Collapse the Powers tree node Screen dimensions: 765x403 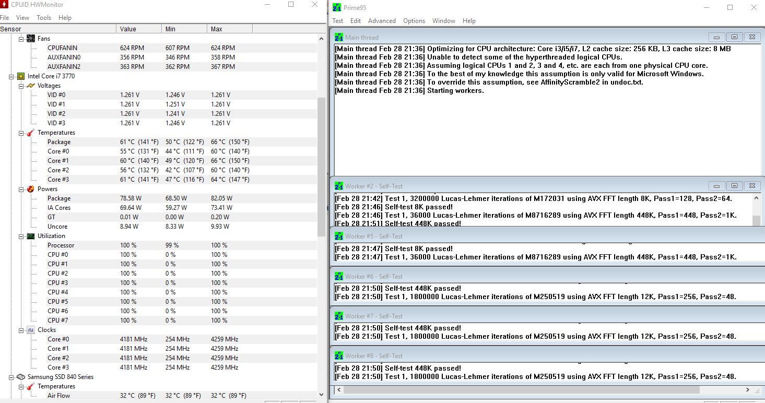(21, 189)
